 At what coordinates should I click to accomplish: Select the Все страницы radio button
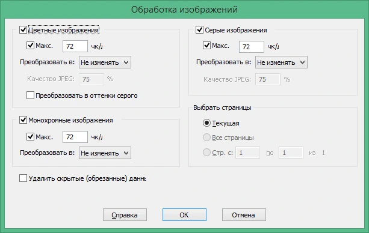[x=206, y=138]
